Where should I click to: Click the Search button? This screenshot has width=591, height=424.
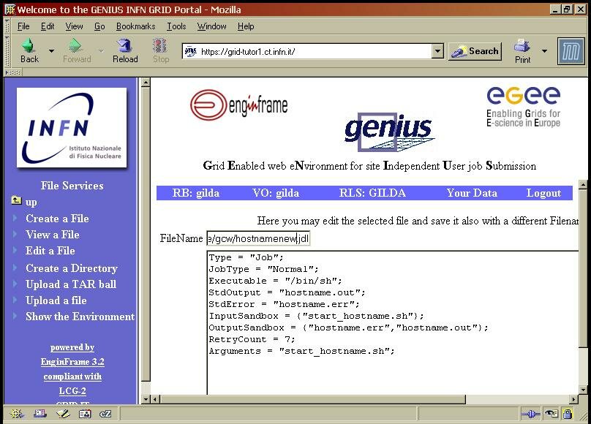[x=475, y=51]
